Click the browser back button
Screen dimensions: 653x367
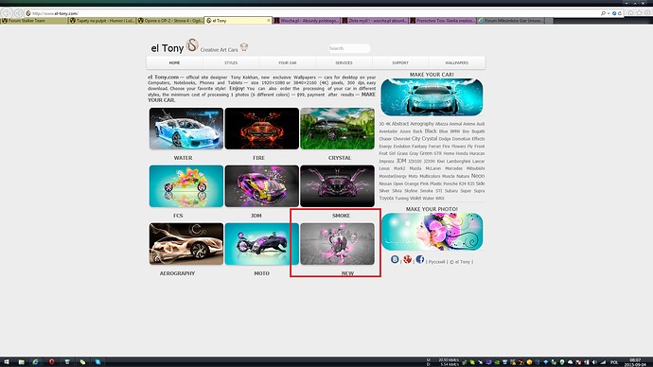pos(7,13)
